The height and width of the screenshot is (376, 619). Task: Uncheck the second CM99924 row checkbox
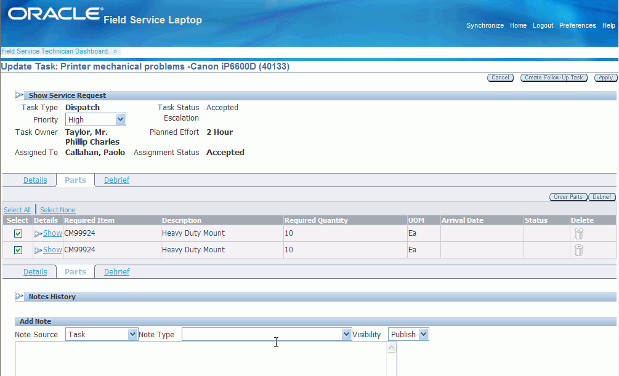click(18, 250)
